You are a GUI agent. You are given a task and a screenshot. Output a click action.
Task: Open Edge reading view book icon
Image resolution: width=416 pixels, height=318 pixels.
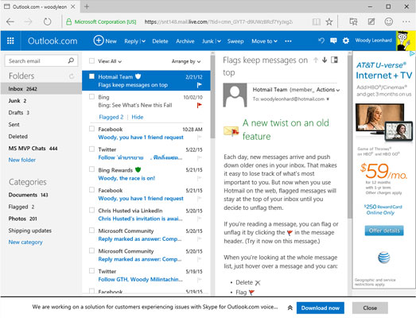pyautogui.click(x=316, y=21)
